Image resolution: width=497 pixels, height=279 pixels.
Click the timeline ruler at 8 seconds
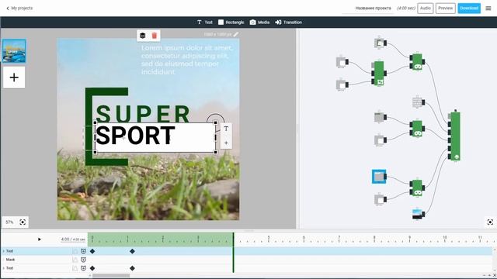[374, 239]
